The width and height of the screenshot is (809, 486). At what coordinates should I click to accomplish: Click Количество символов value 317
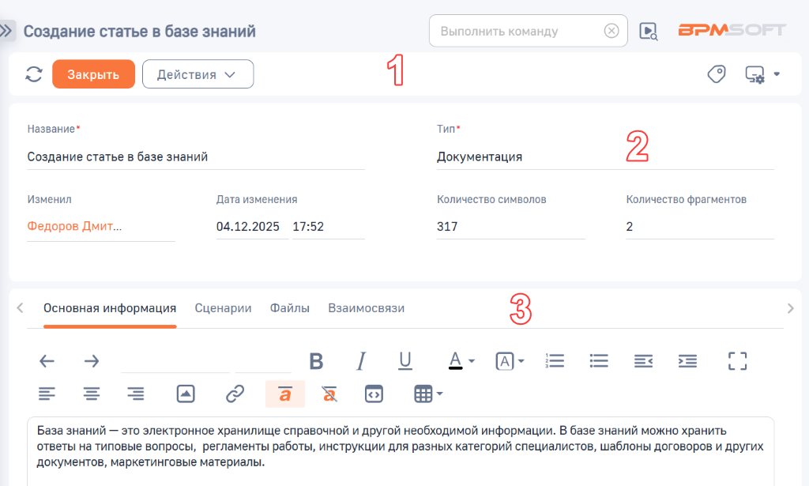coord(511,227)
